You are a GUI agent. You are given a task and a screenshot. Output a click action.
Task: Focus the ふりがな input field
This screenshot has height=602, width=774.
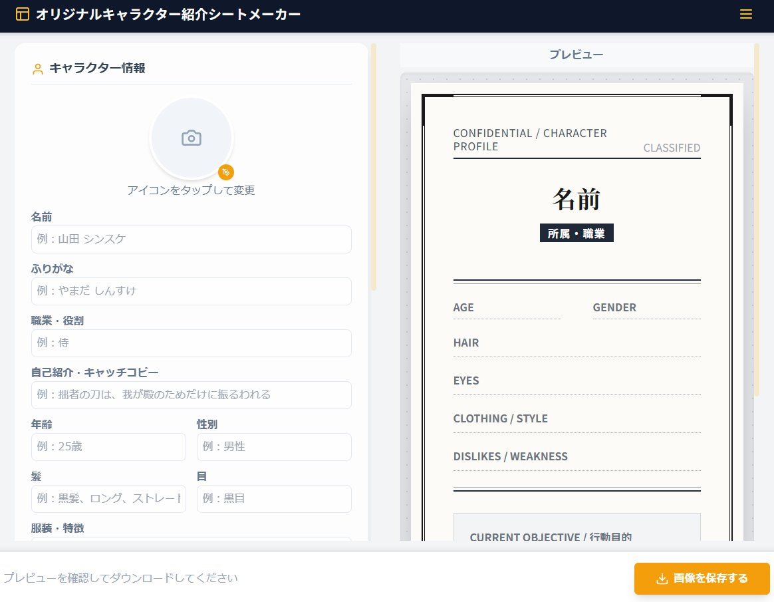point(192,291)
